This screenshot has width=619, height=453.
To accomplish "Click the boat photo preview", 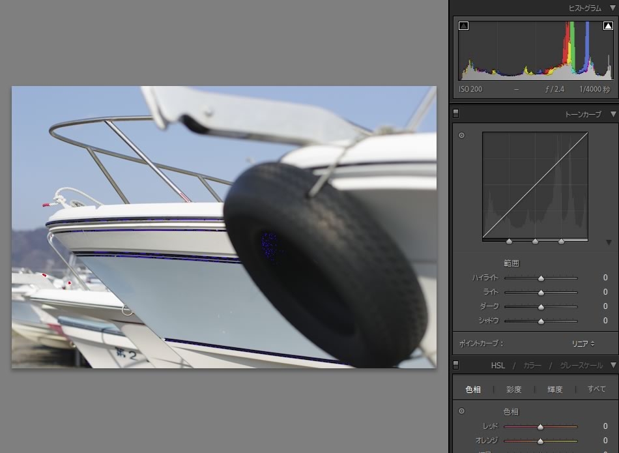I will point(224,227).
